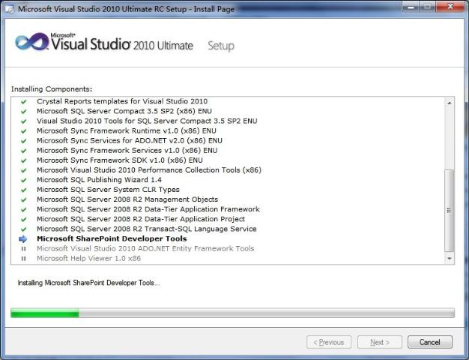The width and height of the screenshot is (469, 360).
Task: Click the Cancel button
Action: tap(430, 342)
